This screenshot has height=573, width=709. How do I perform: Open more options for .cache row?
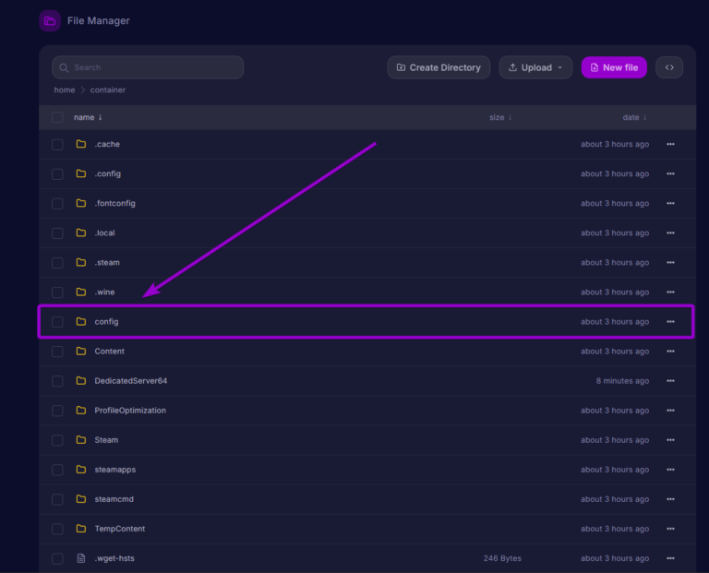click(670, 144)
